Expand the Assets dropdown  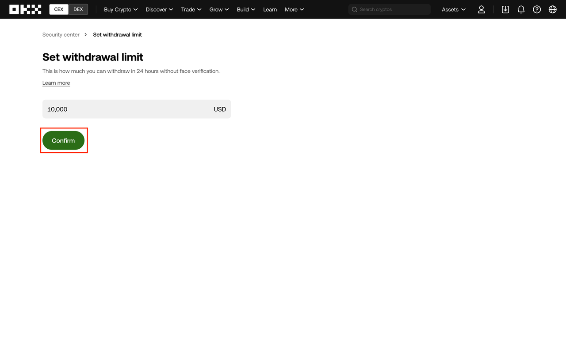pyautogui.click(x=454, y=9)
